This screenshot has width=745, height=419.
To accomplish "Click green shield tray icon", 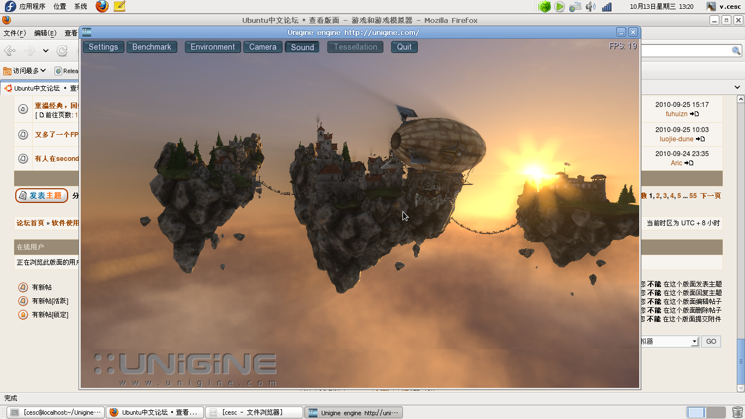I will click(x=545, y=7).
